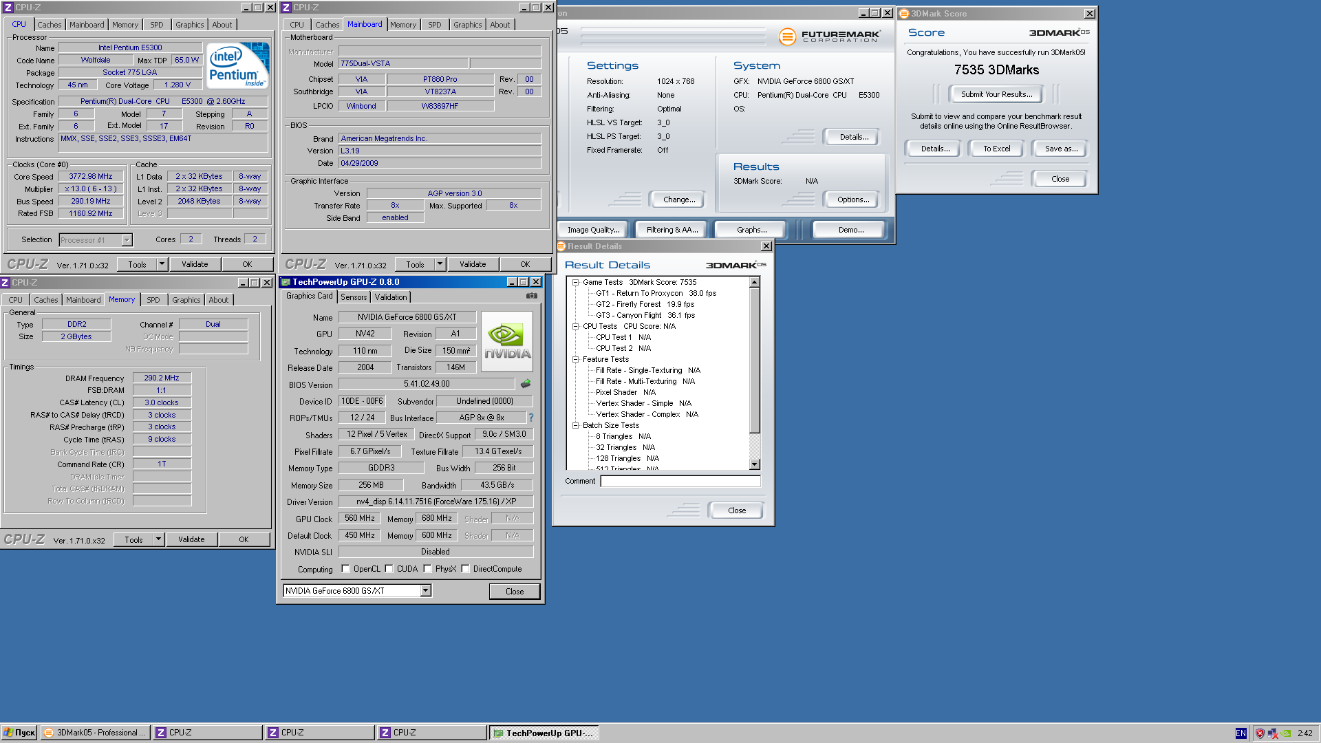Open About tab in CPU-Z CPU window

(x=222, y=25)
